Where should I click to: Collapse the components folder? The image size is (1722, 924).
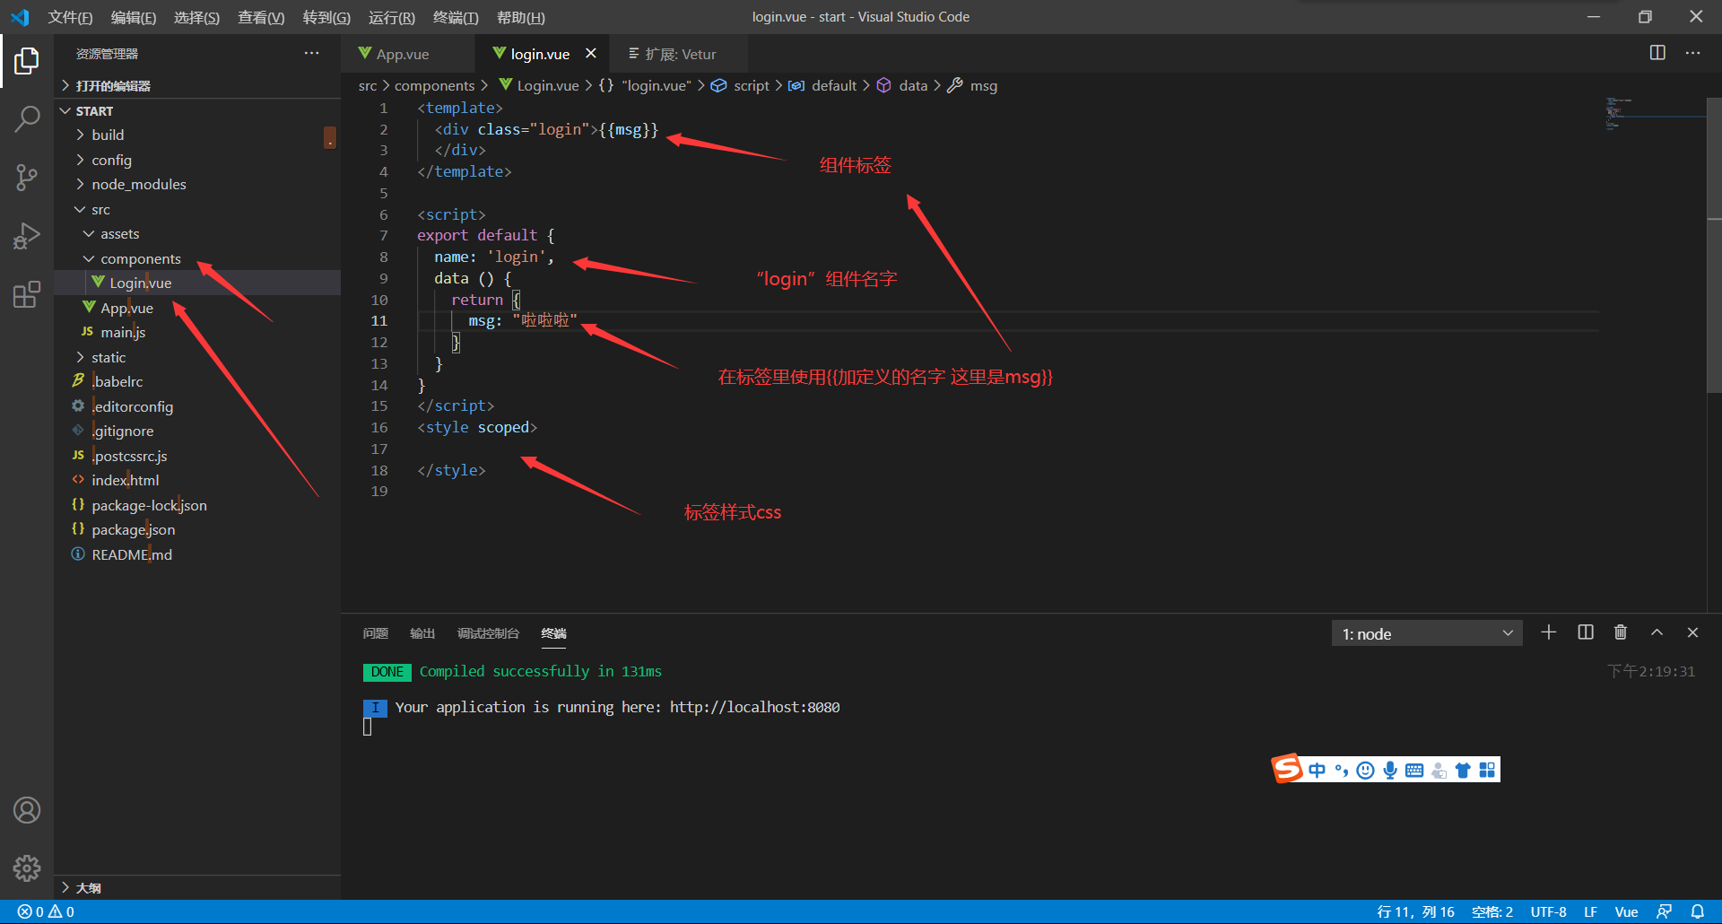tap(197, 258)
